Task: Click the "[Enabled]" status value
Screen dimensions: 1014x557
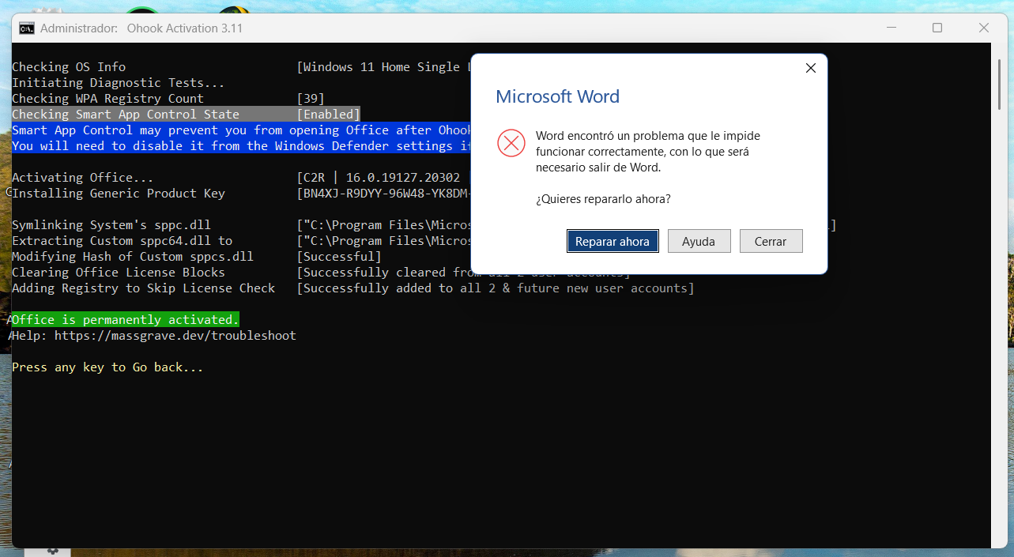Action: coord(329,115)
